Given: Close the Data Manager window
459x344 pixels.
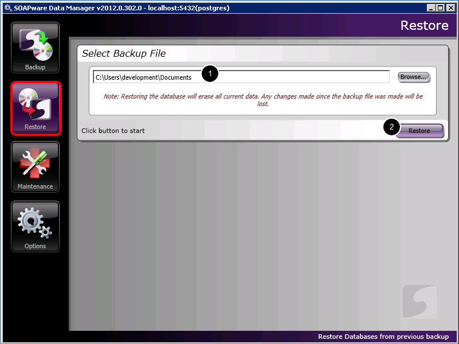Looking at the screenshot, I should click(x=450, y=8).
